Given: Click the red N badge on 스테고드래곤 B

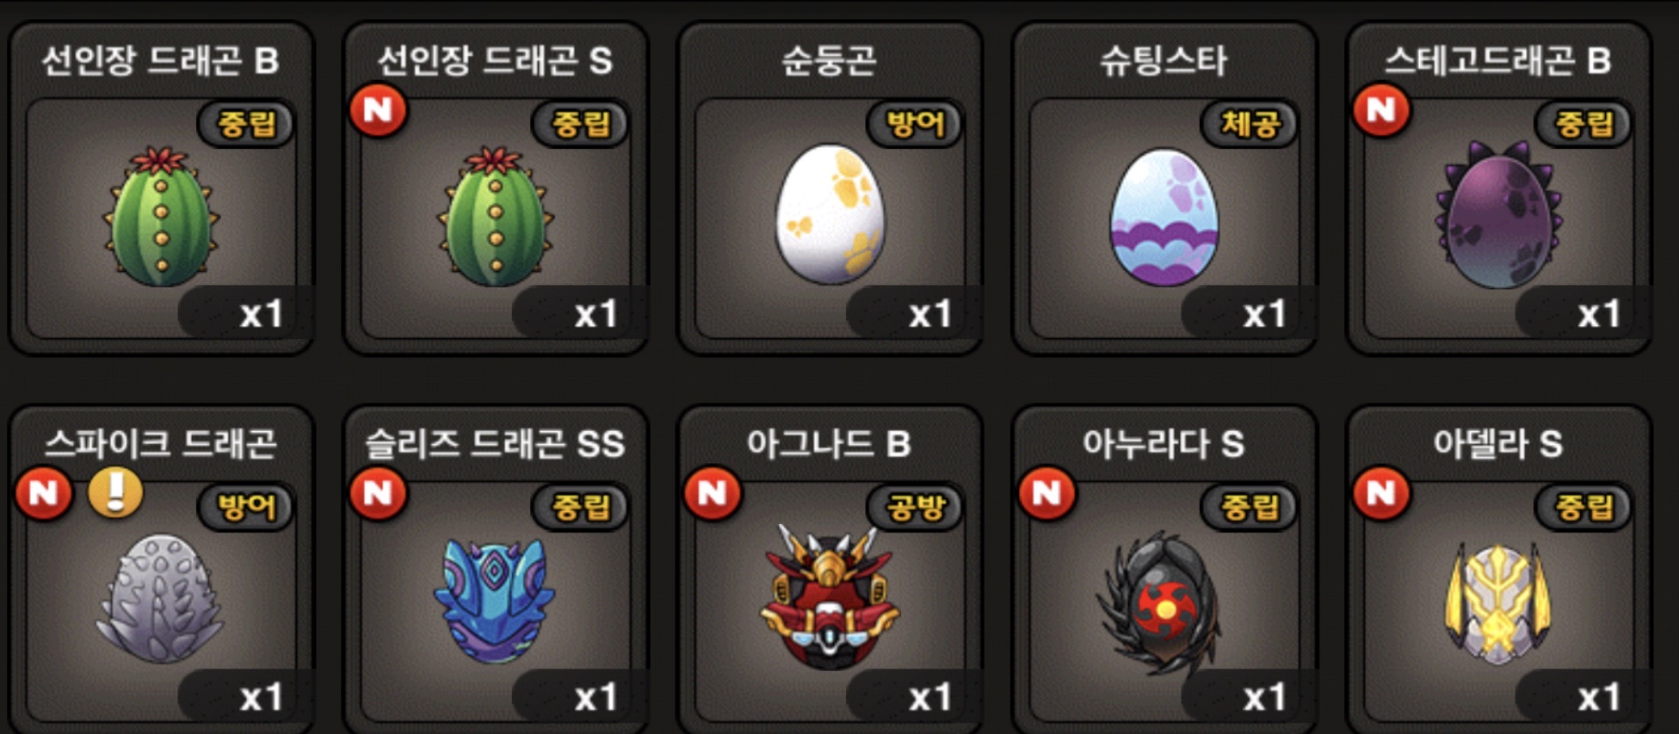Looking at the screenshot, I should 1381,110.
